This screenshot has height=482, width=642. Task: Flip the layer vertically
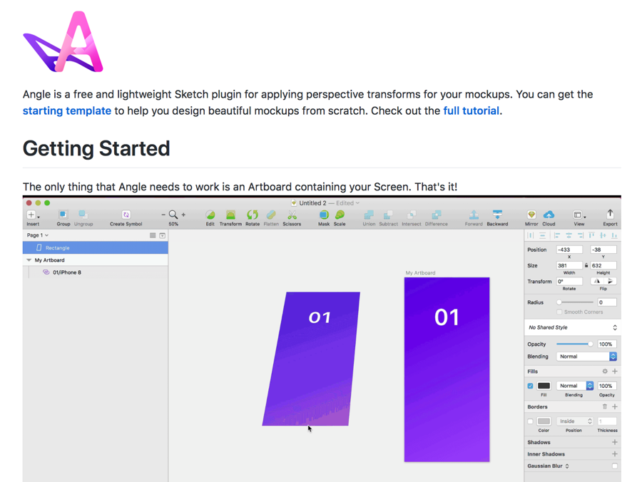(610, 281)
